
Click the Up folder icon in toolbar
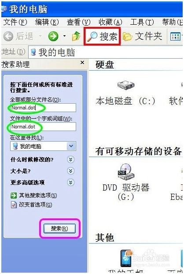point(76,36)
